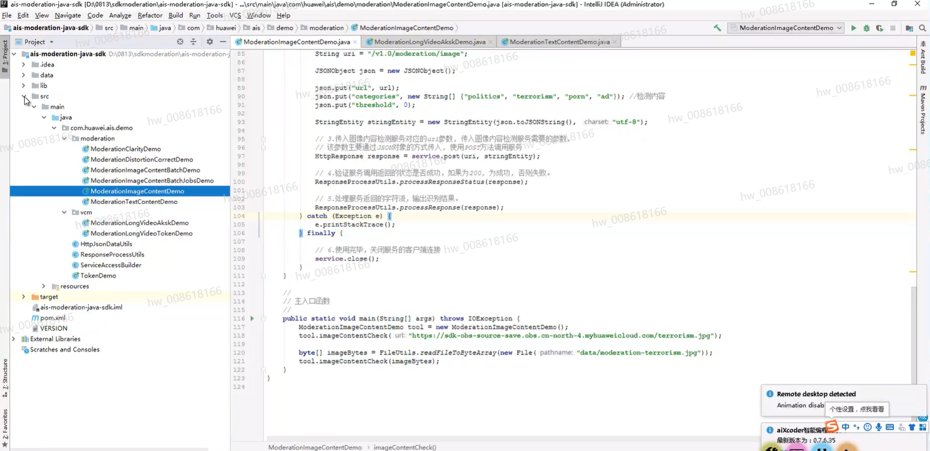Click the ModerationClarityDemo class icon
Screen dimensions: 930x451
coord(85,149)
